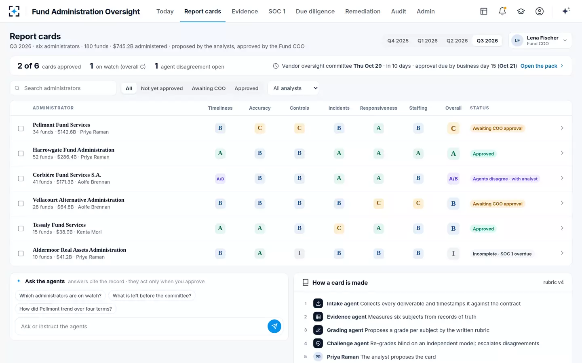Image resolution: width=582 pixels, height=363 pixels.
Task: Click Agents disagree · with analyst status
Action: point(505,179)
